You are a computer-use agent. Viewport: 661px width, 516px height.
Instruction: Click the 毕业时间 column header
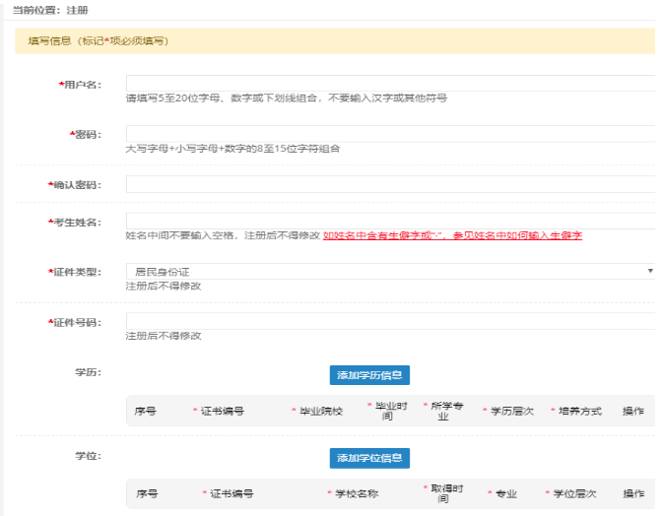(387, 411)
